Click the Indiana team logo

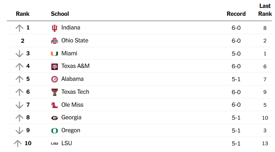[54, 28]
